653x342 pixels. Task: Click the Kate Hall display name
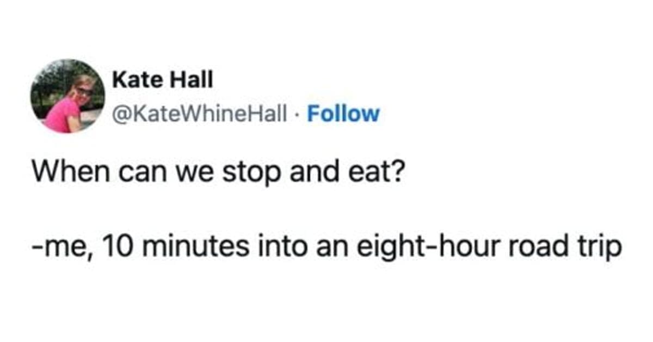click(x=163, y=81)
